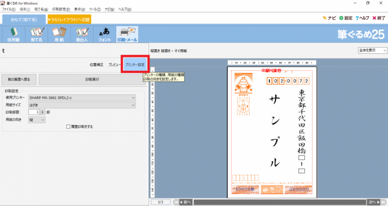
Task: Click the 1/1 page indicator
Action: [x=160, y=202]
